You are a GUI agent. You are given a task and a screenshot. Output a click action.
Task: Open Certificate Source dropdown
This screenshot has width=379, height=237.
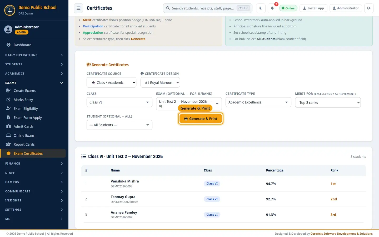tap(111, 82)
